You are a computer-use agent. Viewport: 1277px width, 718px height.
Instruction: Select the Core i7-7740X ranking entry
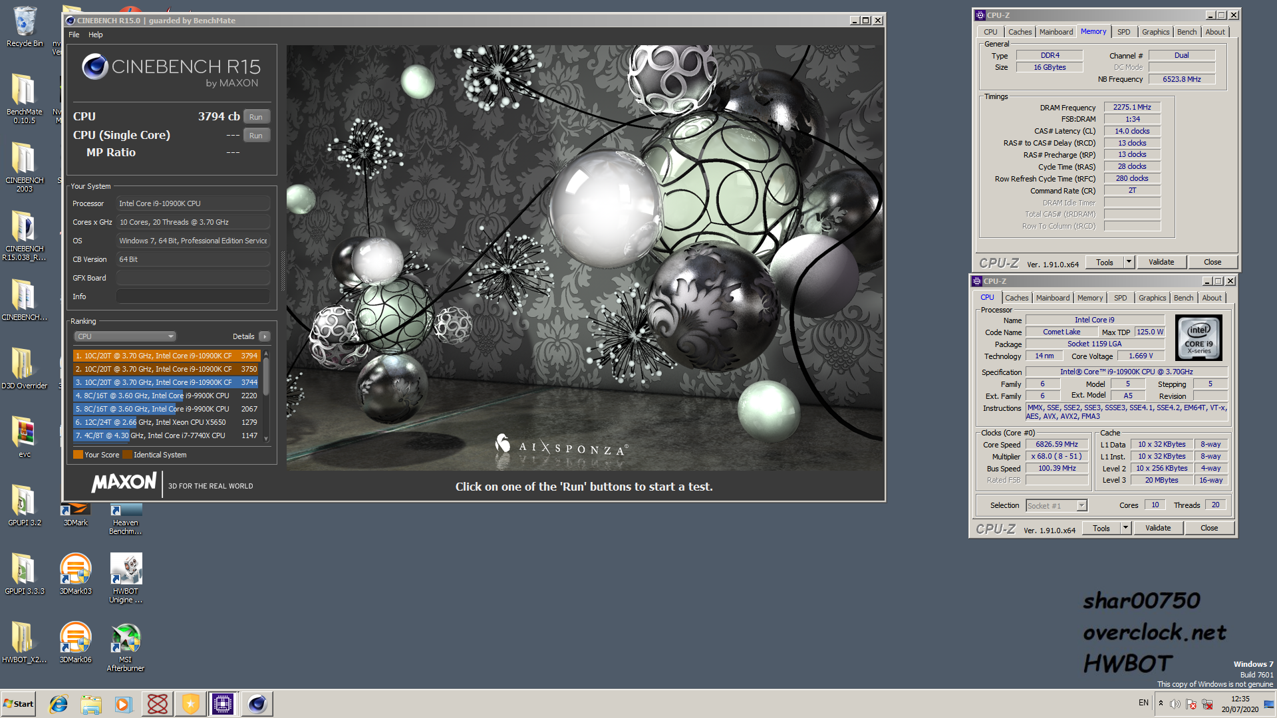166,435
